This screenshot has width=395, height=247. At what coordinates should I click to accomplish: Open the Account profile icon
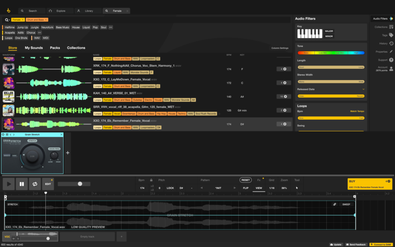click(x=391, y=69)
